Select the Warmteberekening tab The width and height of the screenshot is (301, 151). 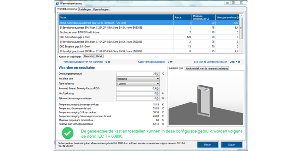(x=67, y=9)
